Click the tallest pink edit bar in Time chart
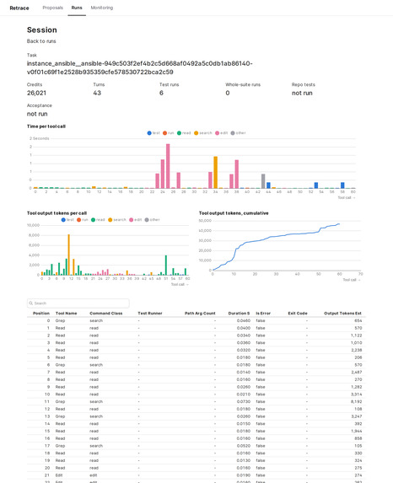Viewport: 393px width, 483px height. 168,166
